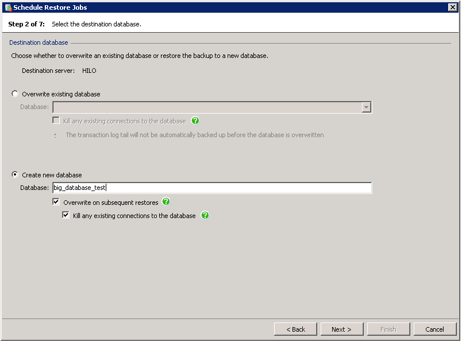Tick the grayed Kill any existing connections checkbox
The height and width of the screenshot is (342, 462).
pyautogui.click(x=56, y=121)
